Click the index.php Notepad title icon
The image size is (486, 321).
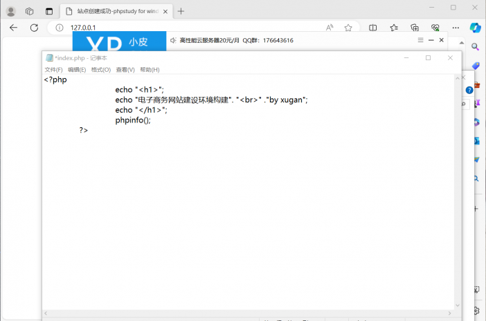pos(49,58)
